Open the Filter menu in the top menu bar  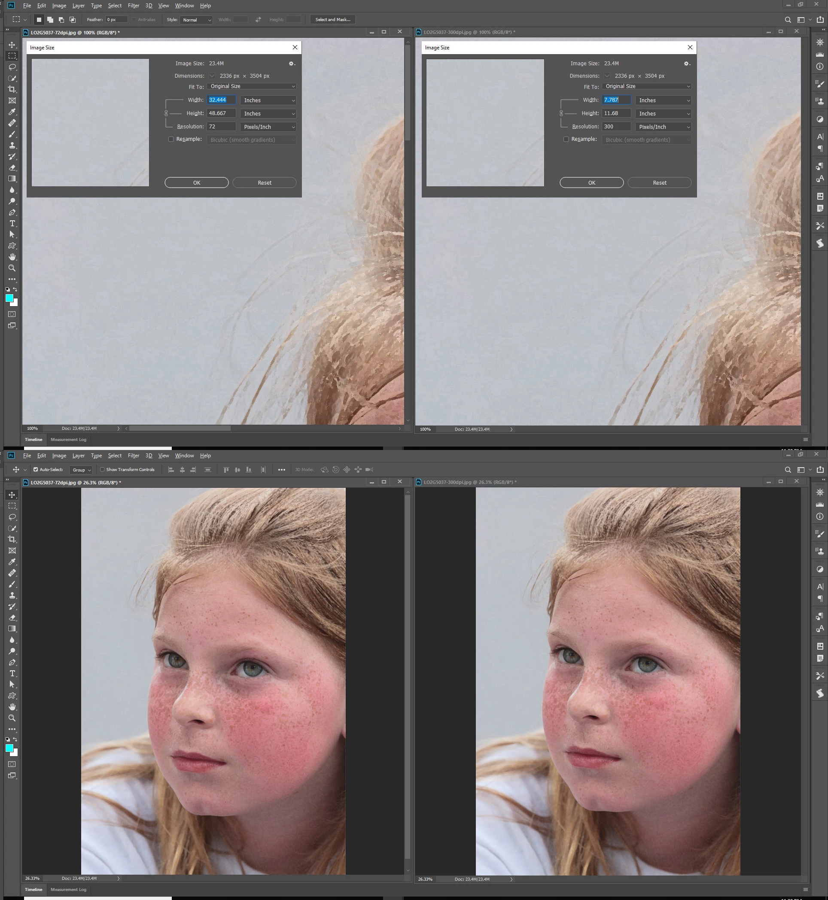[x=133, y=6]
